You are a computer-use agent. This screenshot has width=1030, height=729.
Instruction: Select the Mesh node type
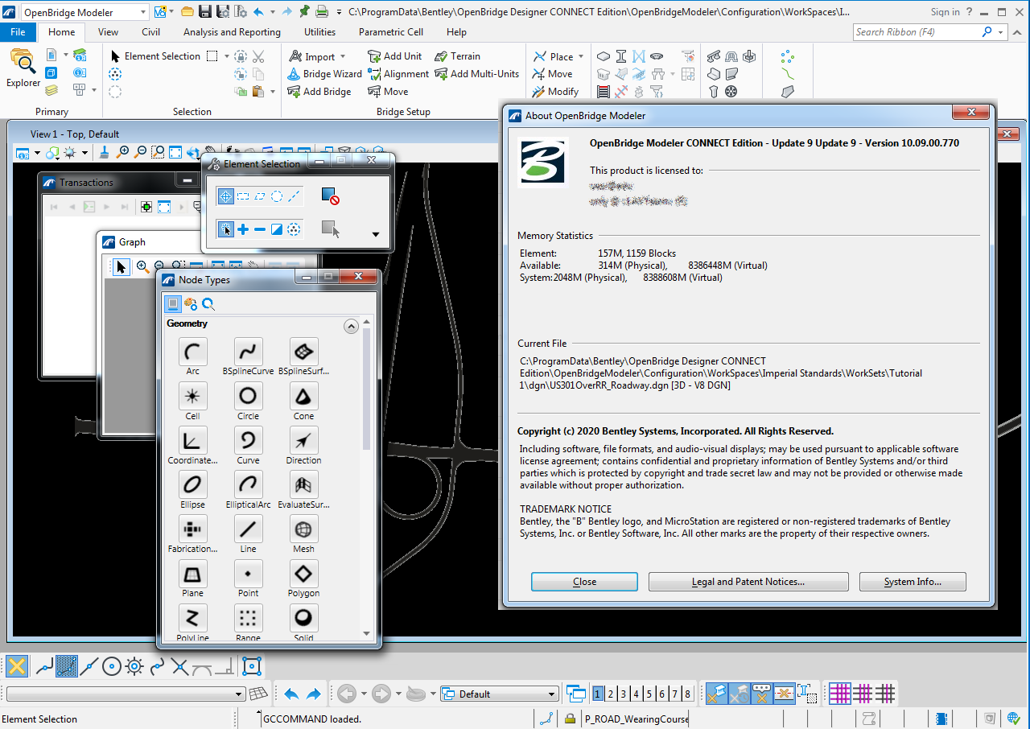click(x=304, y=529)
